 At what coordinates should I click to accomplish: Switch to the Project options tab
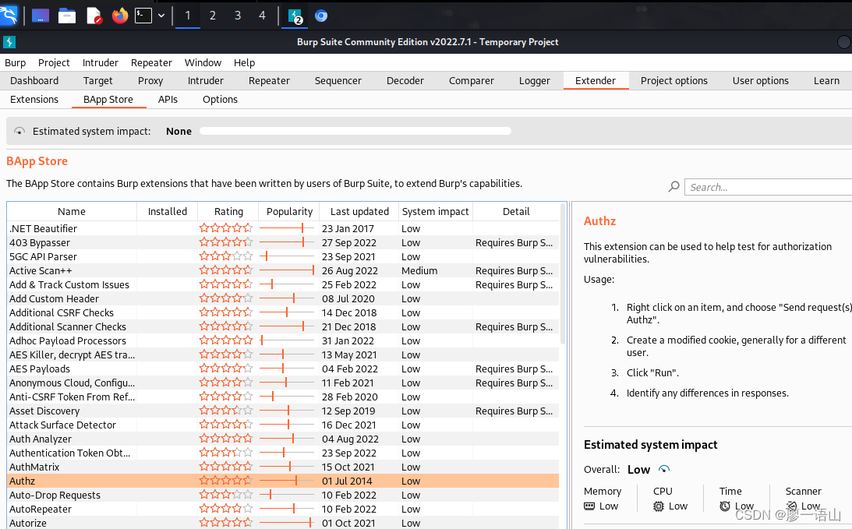673,80
